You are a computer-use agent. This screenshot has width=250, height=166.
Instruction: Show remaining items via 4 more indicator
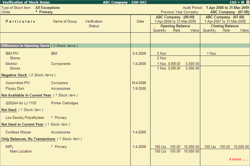click(x=239, y=159)
